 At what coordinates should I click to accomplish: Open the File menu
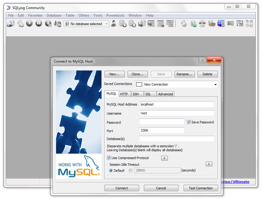pos(11,15)
